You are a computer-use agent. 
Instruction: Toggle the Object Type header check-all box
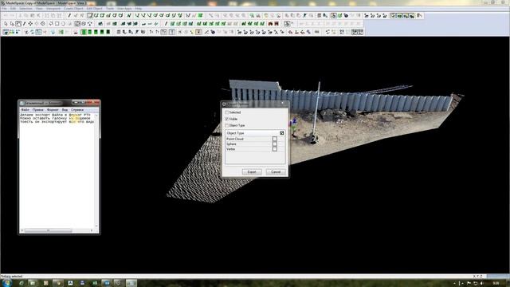(281, 133)
